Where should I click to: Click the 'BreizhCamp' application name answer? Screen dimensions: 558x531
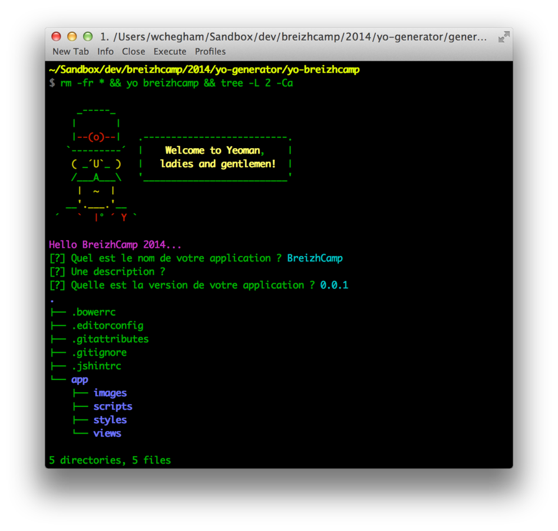pyautogui.click(x=315, y=258)
